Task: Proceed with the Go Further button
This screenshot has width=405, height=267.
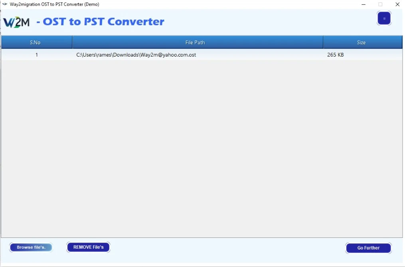Action: point(368,248)
